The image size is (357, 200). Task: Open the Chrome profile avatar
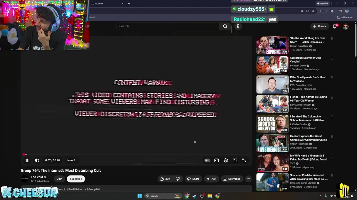(x=347, y=11)
